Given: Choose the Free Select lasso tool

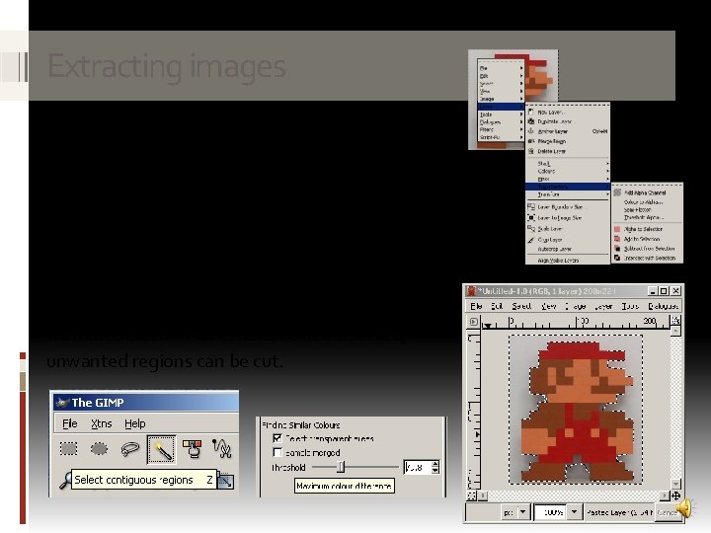Looking at the screenshot, I should point(129,449).
